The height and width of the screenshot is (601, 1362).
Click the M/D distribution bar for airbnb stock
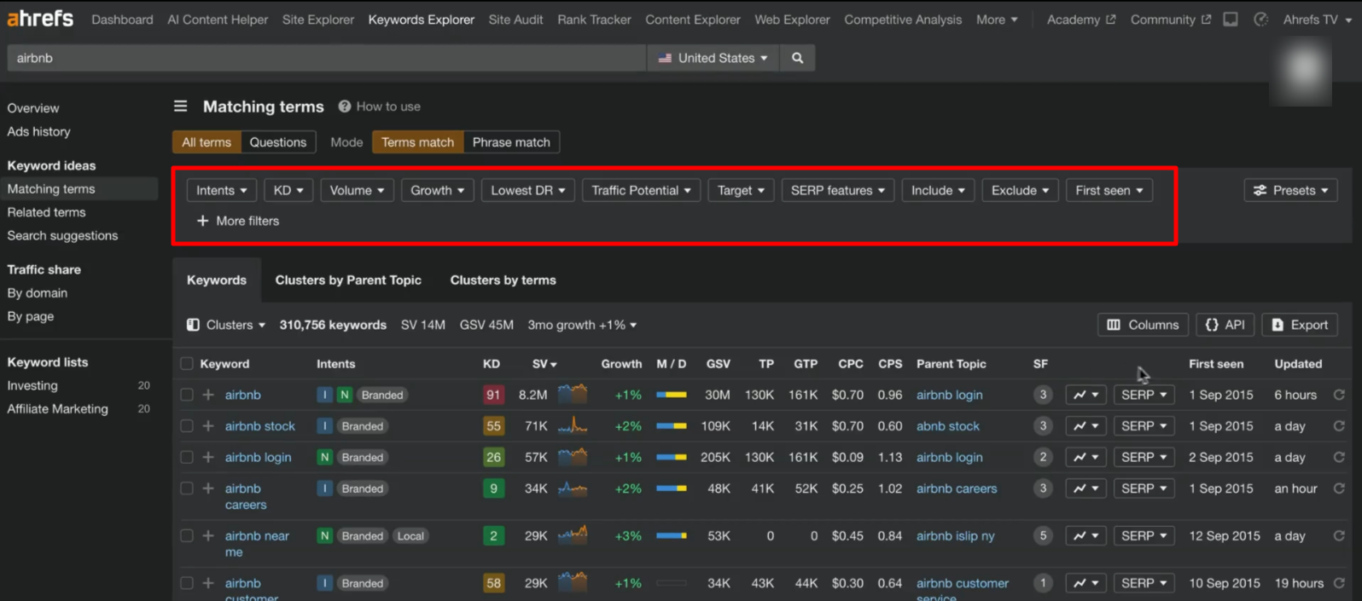(672, 426)
